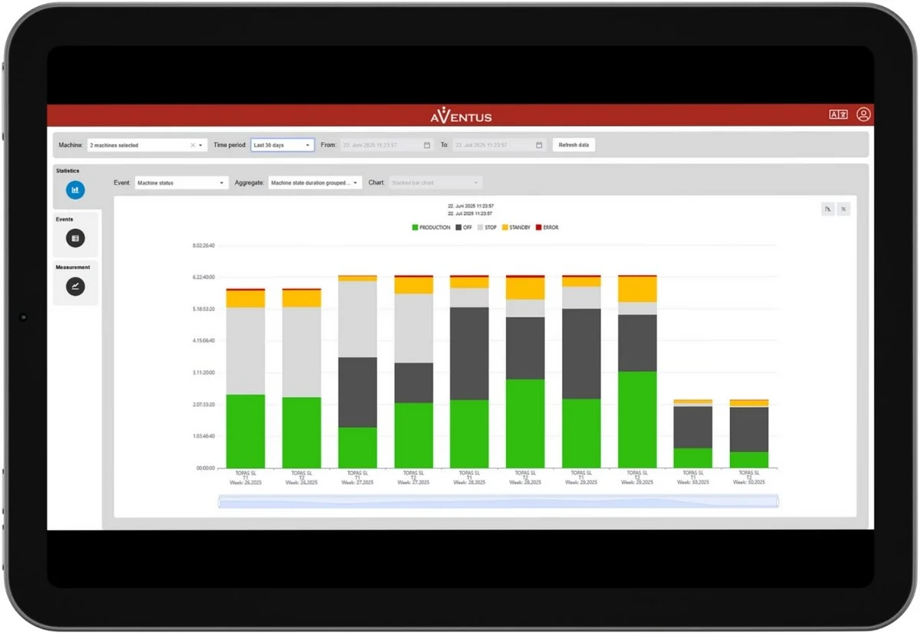Click the chart sort icon beside percent

828,209
